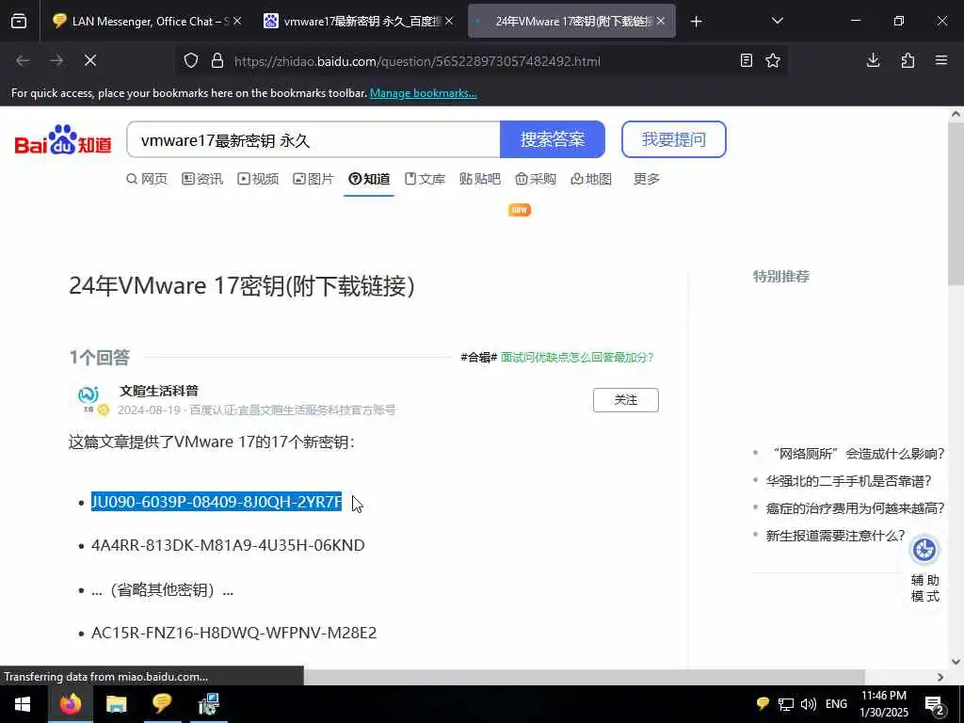This screenshot has height=723, width=964.
Task: Click the 搜索答案 search button
Action: point(553,139)
